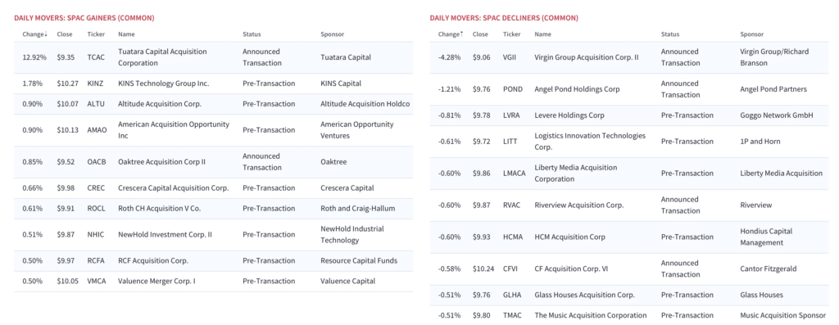Sort decliners by the Change column header
The image size is (839, 325).
(451, 34)
